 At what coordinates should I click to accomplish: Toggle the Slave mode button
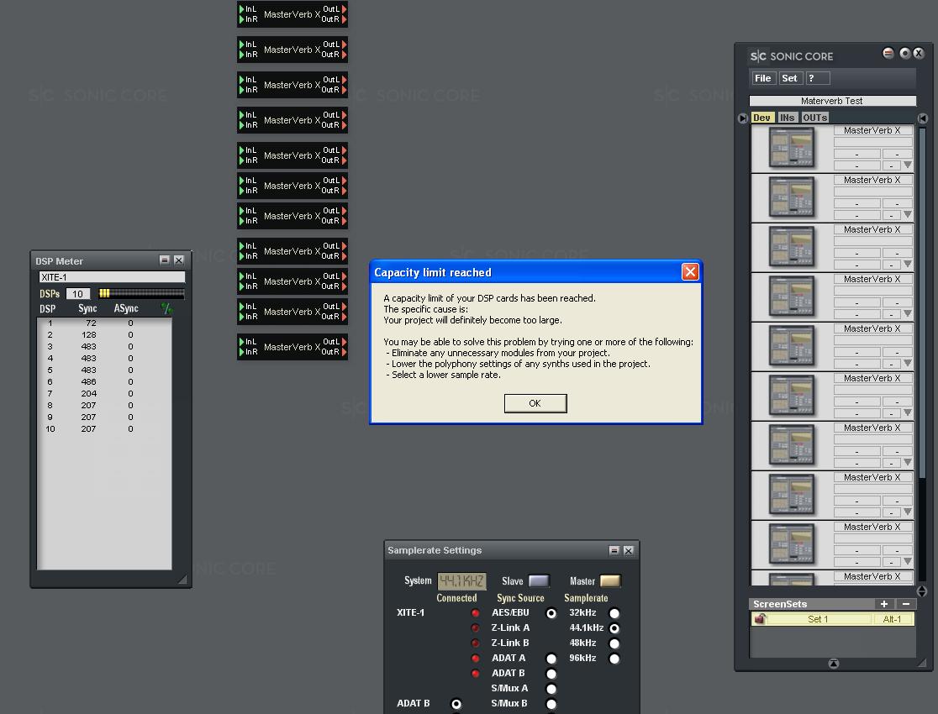(538, 581)
